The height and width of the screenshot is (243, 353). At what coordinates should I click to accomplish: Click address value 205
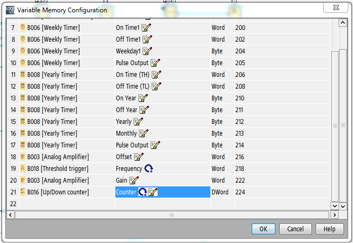240,62
